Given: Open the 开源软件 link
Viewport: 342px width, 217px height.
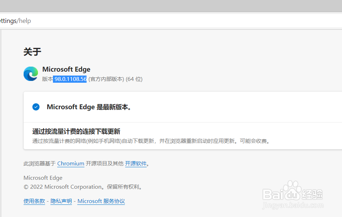Looking at the screenshot, I should click(136, 164).
